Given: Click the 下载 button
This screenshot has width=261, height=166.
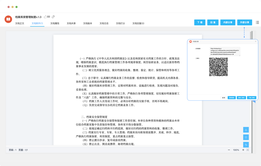Looking at the screenshot, I should pyautogui.click(x=200, y=22).
